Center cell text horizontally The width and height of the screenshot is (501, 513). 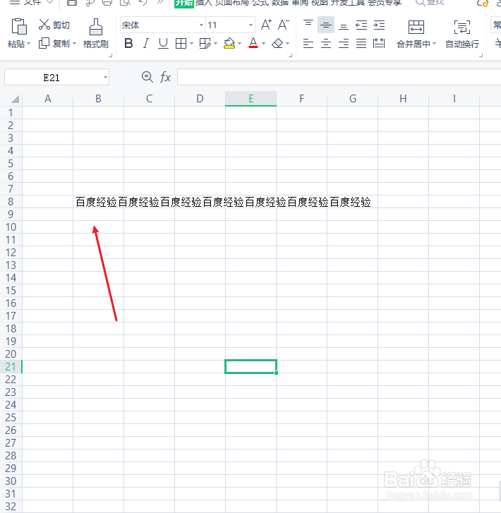coord(325,43)
